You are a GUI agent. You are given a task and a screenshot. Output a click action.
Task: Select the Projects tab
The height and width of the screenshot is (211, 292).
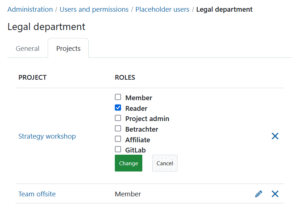click(68, 48)
